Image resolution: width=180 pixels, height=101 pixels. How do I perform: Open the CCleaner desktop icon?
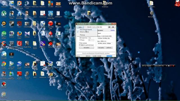[4, 44]
